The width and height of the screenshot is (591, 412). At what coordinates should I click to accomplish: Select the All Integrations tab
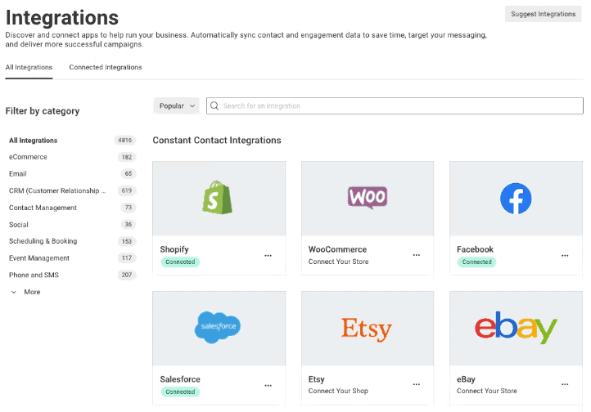[x=29, y=68]
